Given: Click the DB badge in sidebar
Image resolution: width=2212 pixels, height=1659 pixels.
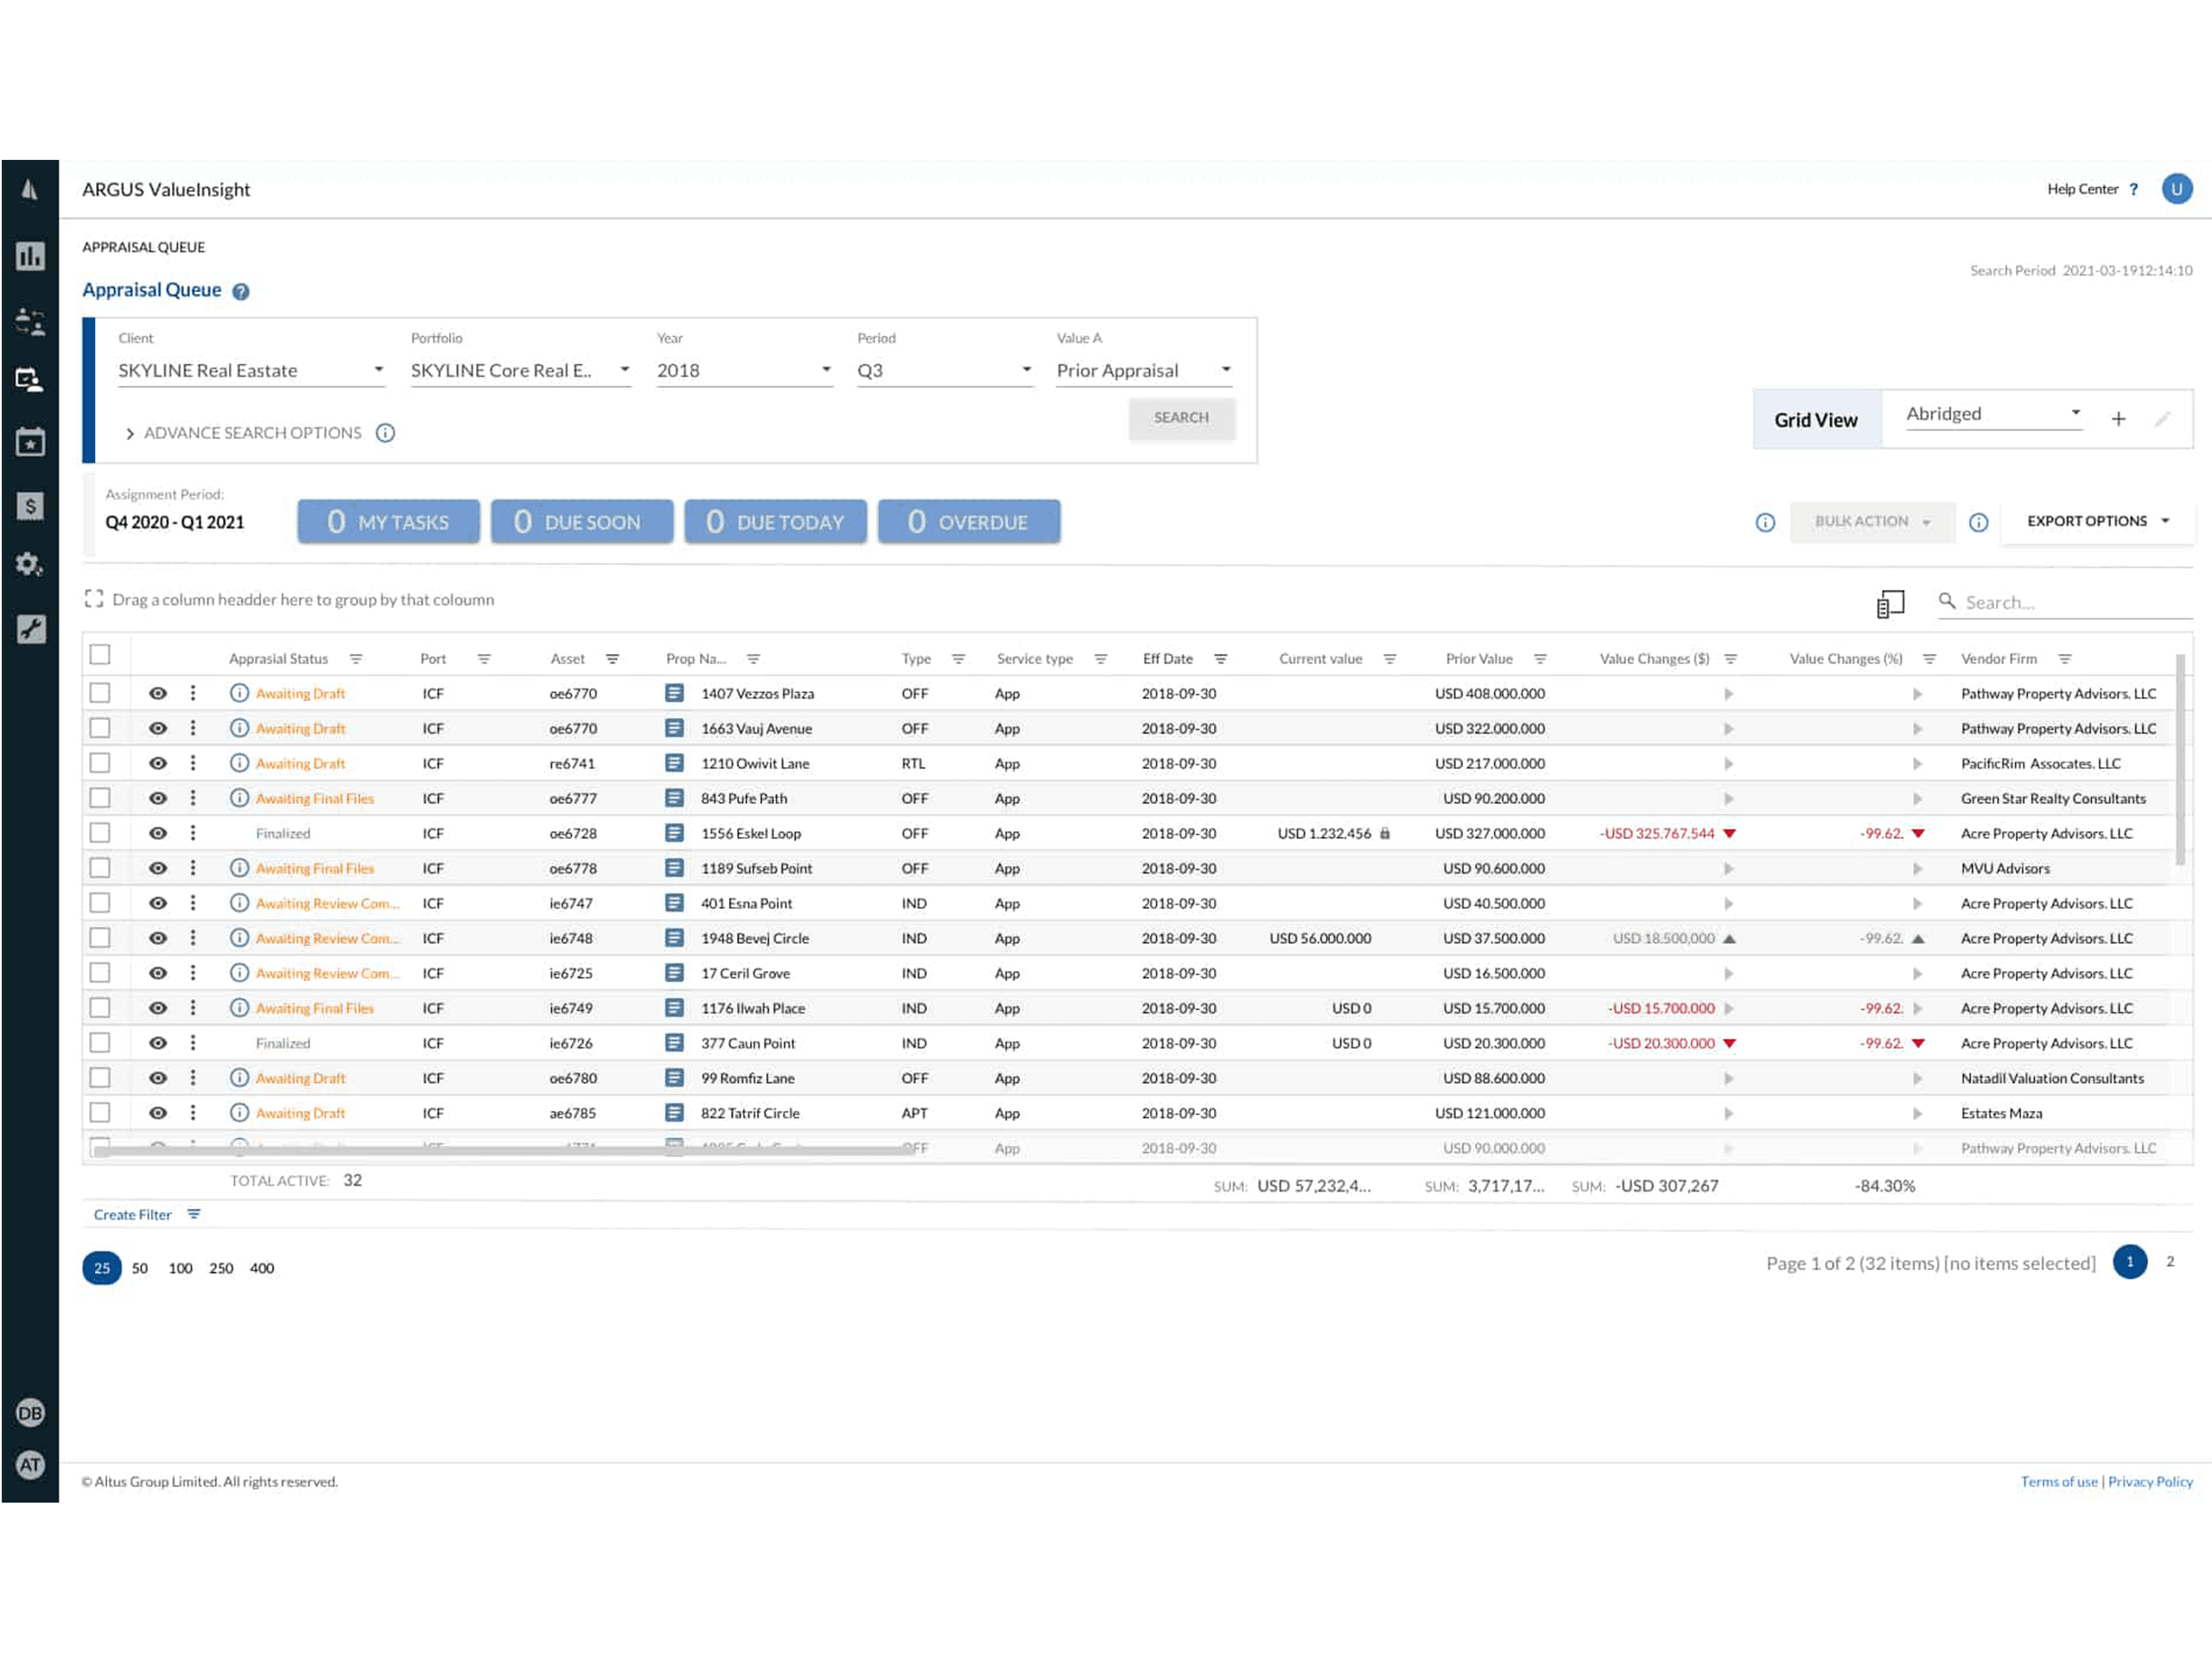Looking at the screenshot, I should (30, 1412).
